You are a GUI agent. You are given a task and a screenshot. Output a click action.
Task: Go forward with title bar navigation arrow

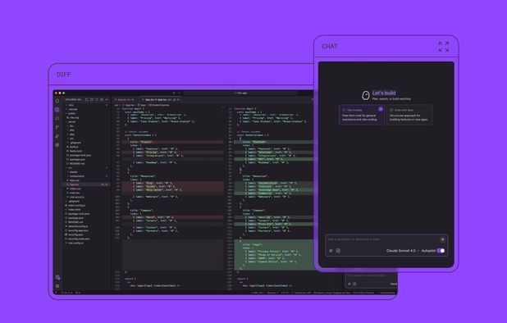[179, 93]
